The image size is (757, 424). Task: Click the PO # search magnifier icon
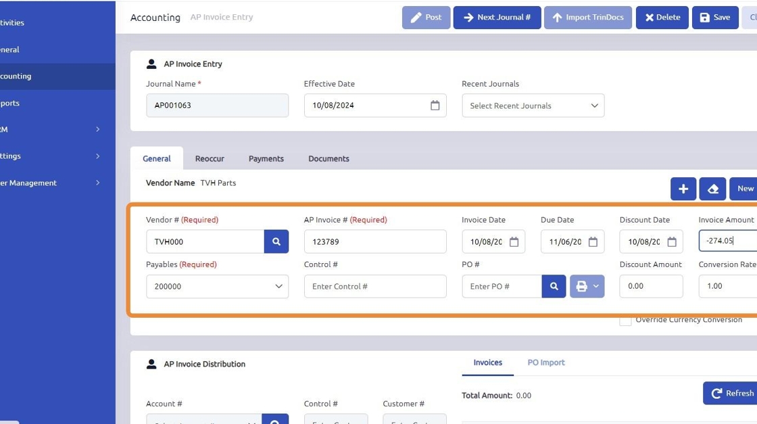coord(554,286)
